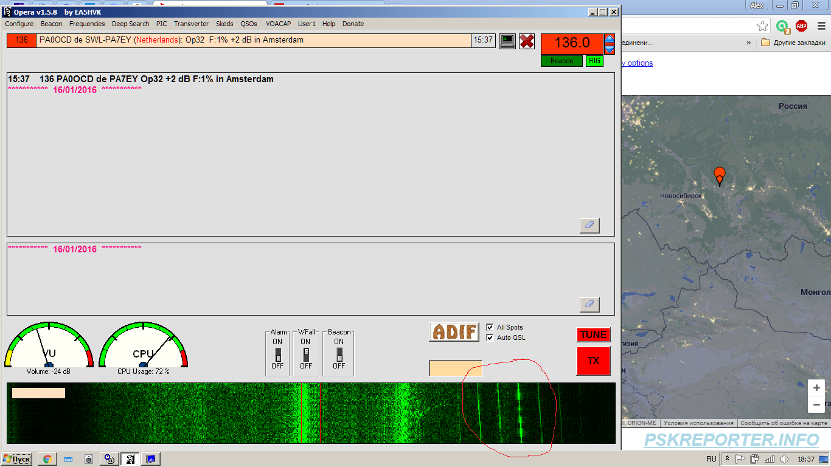Toggle the Alarm ON/OFF switch
The height and width of the screenshot is (467, 831).
(278, 354)
